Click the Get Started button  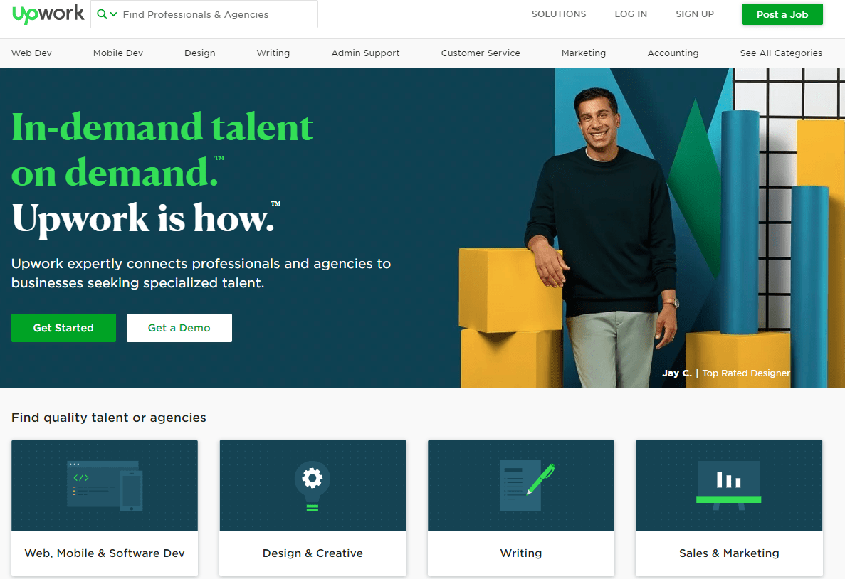click(63, 327)
